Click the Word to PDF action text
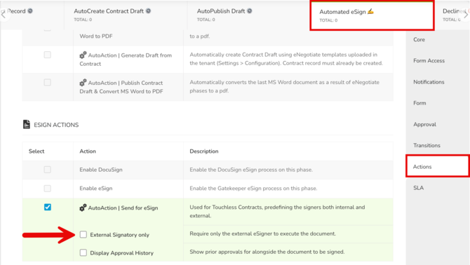Viewport: 470px width, 265px height. point(96,36)
